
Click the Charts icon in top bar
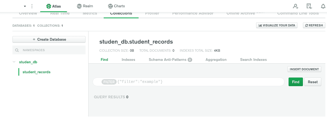click(110, 6)
